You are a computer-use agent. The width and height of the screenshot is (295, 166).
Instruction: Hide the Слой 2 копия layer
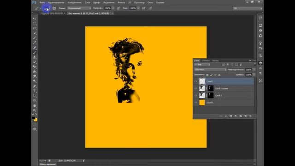click(195, 88)
